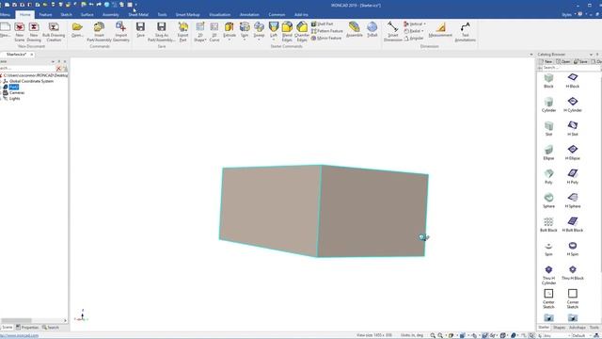Viewport: 602px width, 339px height.
Task: Open the Extrude dropdown arrow
Action: [230, 40]
